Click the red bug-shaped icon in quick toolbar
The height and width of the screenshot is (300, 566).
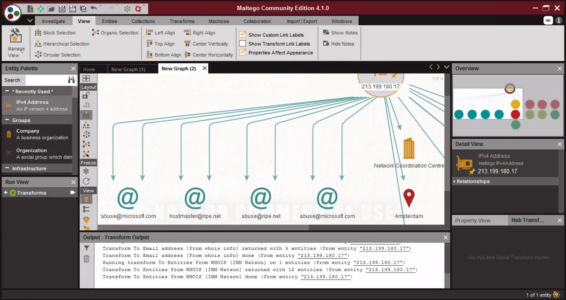[x=138, y=8]
